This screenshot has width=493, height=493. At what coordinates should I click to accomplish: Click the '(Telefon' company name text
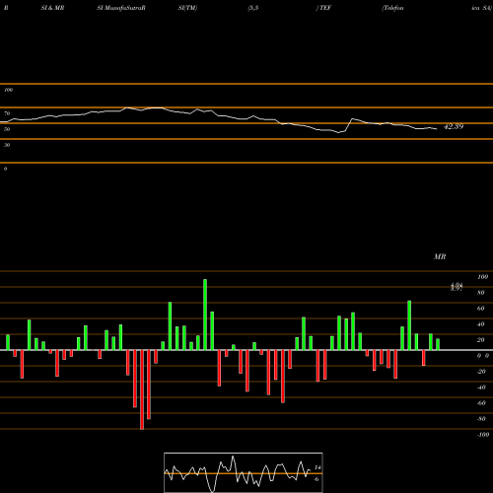[392, 8]
